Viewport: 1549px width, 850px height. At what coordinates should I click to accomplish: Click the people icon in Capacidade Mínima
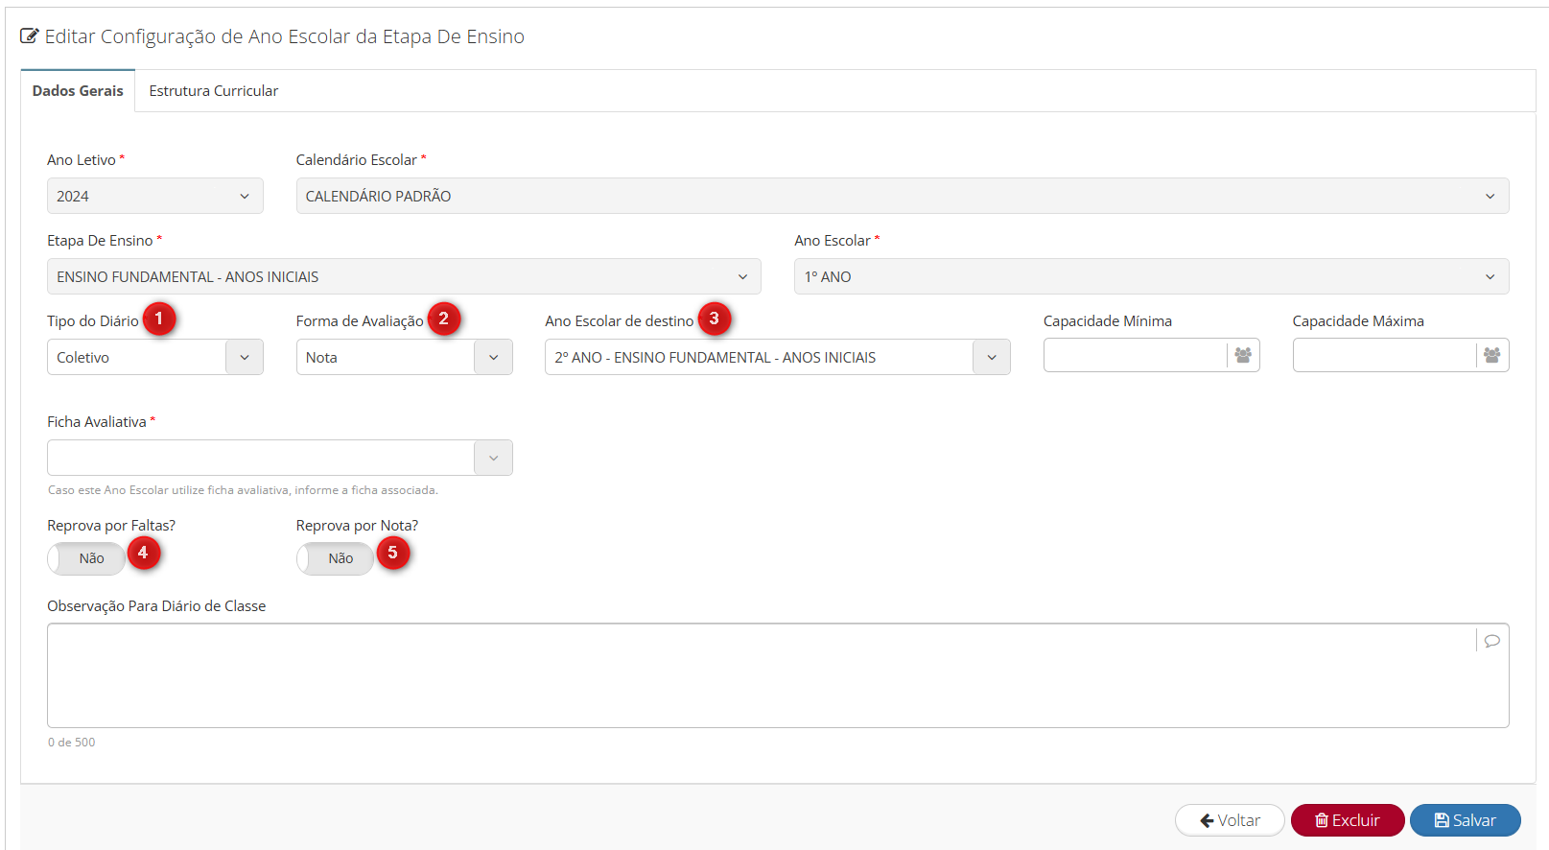tap(1243, 356)
